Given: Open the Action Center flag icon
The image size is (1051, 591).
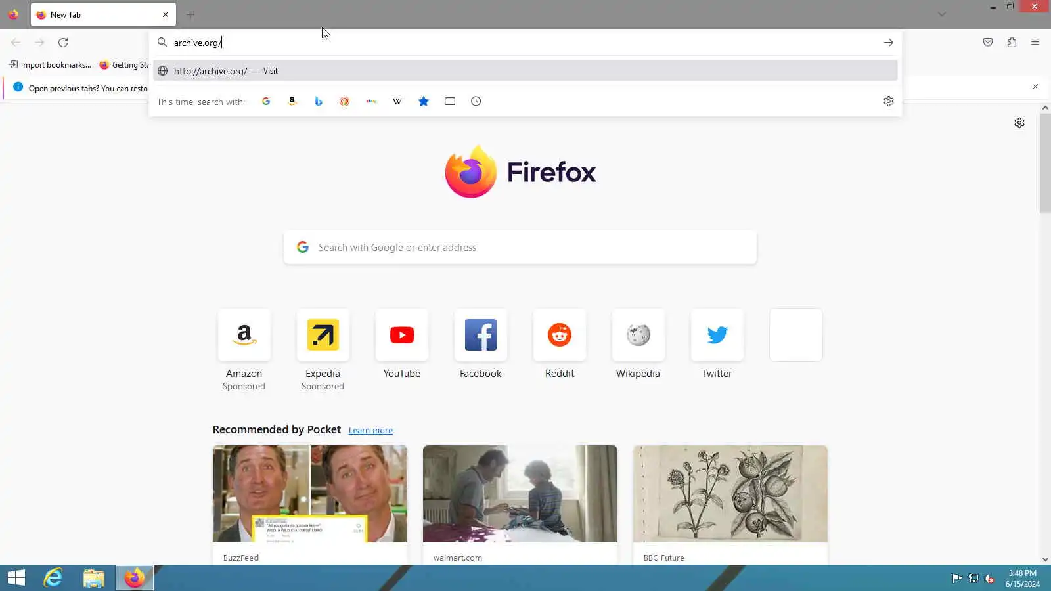Looking at the screenshot, I should point(957,579).
